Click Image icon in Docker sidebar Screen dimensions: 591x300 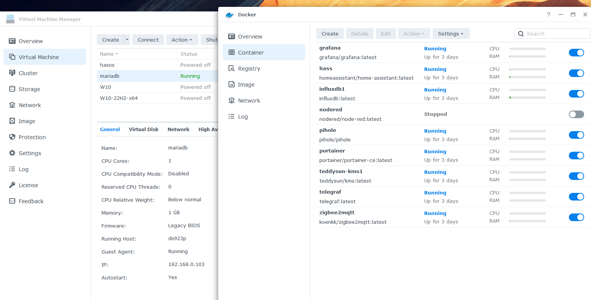232,84
